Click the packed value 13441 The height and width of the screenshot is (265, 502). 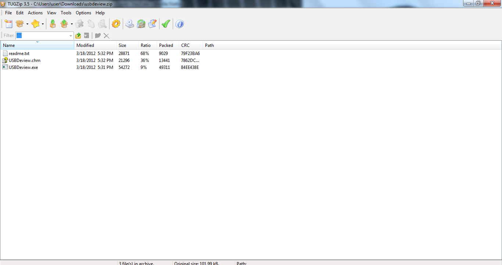click(x=165, y=60)
